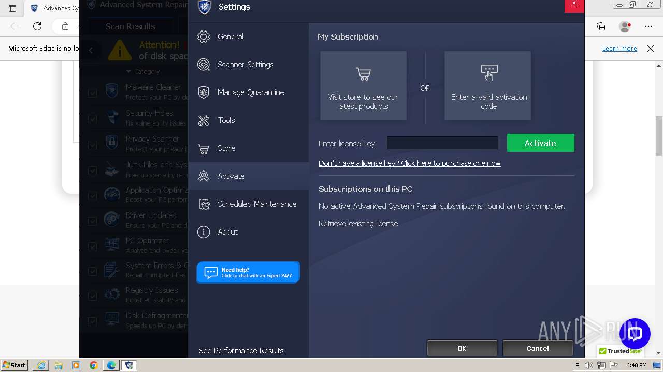This screenshot has height=372, width=663.
Task: Follow the Learn more link in Edge bar
Action: [619, 49]
